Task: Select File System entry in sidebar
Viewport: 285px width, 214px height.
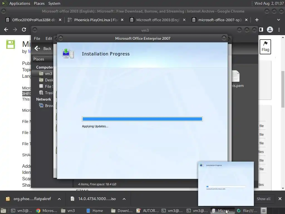Action: 46,86
